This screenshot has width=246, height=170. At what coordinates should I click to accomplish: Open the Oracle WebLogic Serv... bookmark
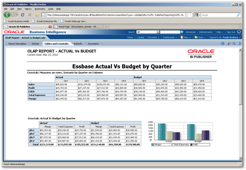click(x=74, y=21)
